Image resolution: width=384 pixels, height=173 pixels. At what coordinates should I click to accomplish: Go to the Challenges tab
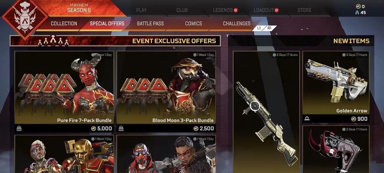[x=237, y=24]
